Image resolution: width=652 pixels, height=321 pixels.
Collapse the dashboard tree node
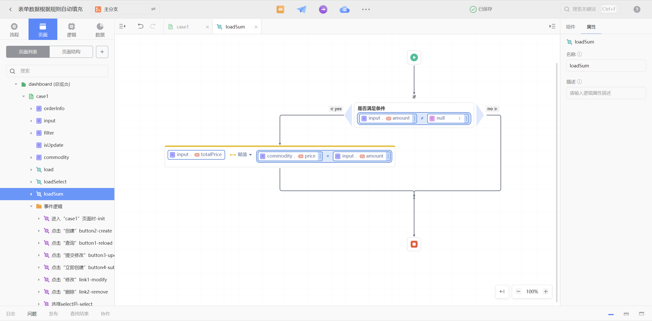pyautogui.click(x=16, y=84)
